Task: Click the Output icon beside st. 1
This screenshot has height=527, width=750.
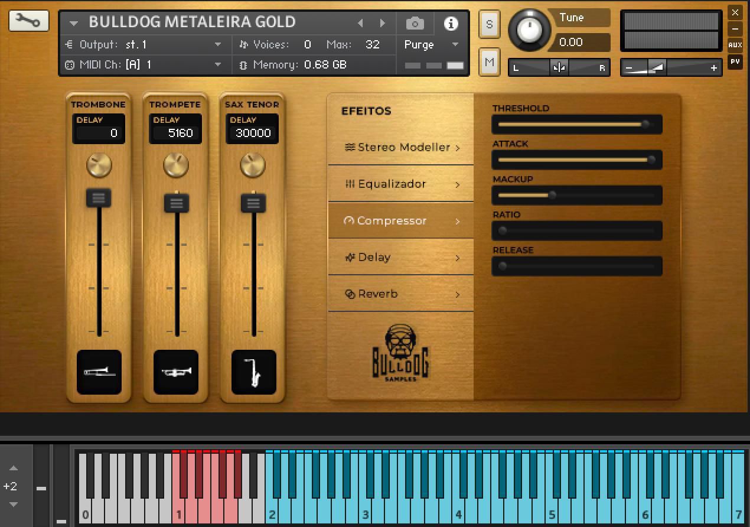Action: pyautogui.click(x=69, y=44)
